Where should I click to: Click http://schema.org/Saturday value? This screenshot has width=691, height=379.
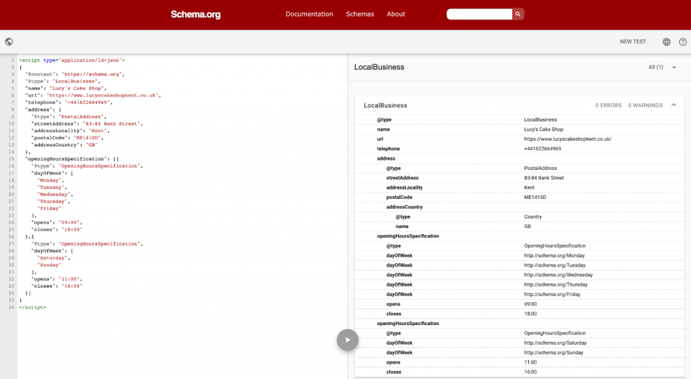point(555,343)
